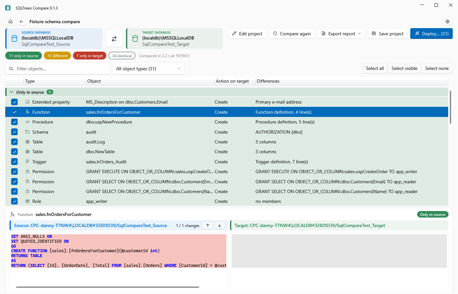Uncheck the dbo.NewTable checkbox
Screen dimensions: 458x294
point(14,152)
